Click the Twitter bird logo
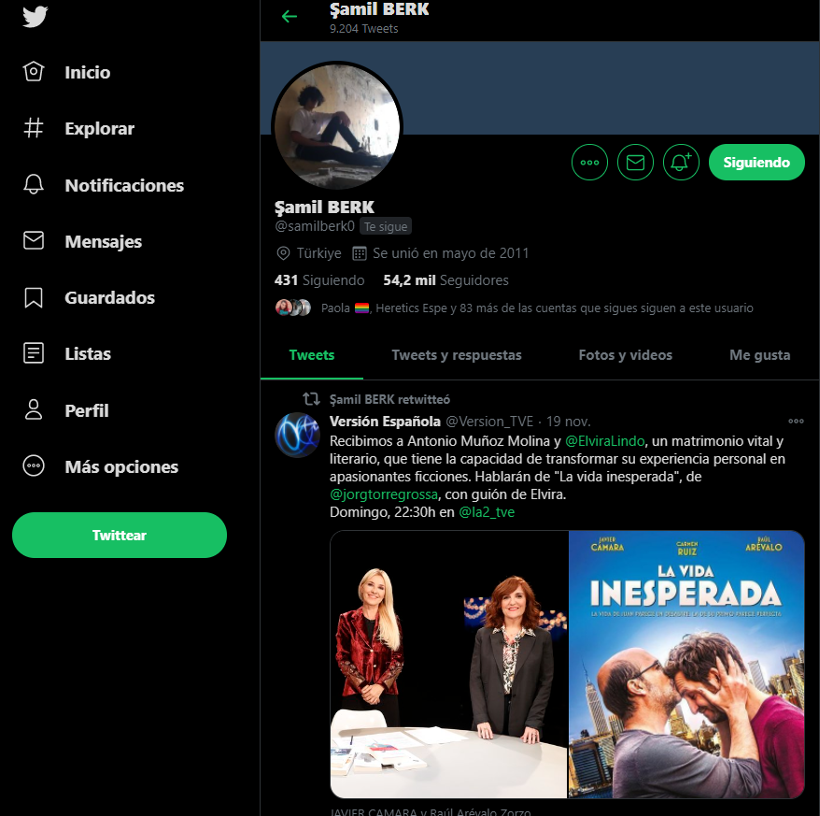 (35, 16)
